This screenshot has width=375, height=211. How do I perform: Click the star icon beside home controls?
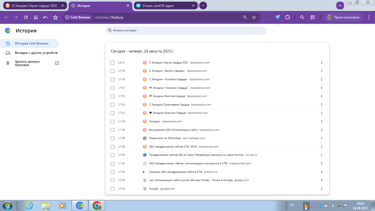(x=55, y=17)
